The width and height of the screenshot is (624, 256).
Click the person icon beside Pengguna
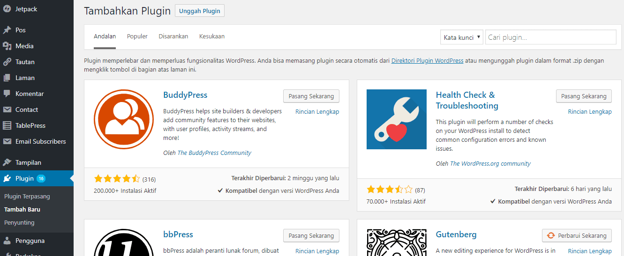coord(7,241)
